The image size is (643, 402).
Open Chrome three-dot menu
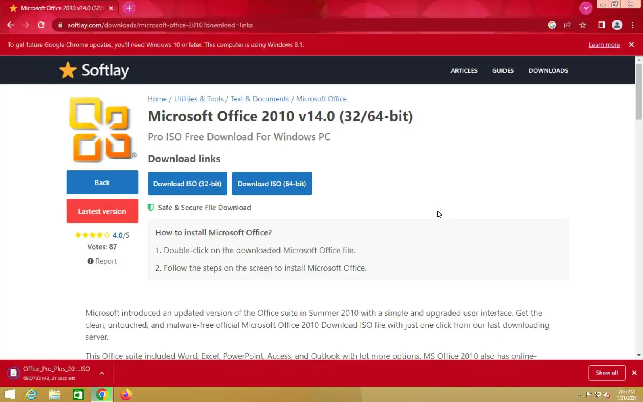click(632, 25)
